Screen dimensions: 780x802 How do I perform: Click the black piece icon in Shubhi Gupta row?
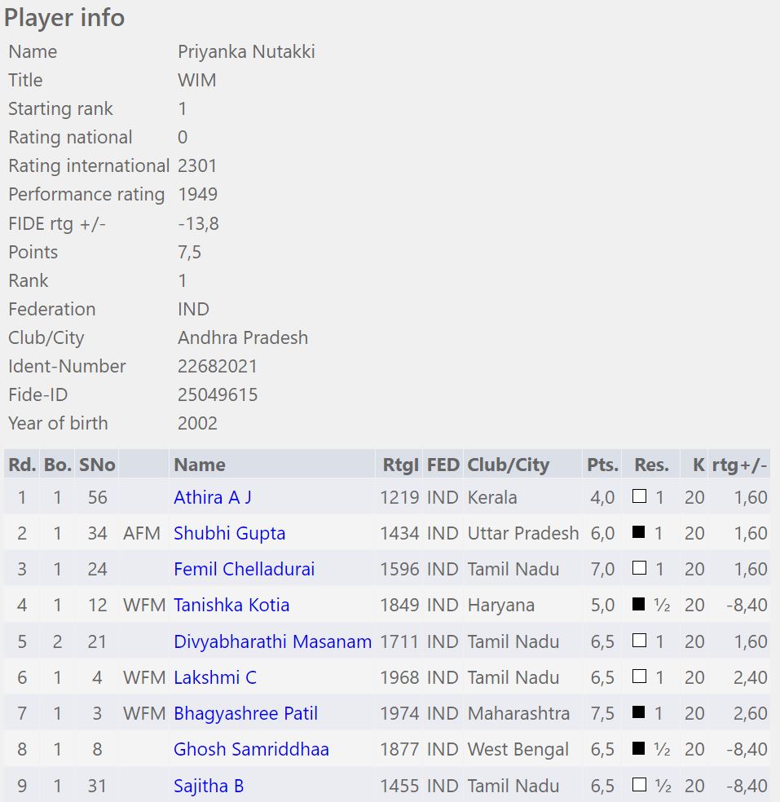point(639,533)
